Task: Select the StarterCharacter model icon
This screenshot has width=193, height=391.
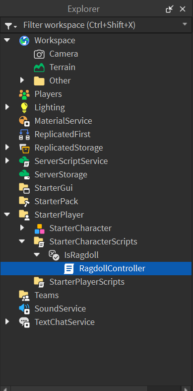Action: 39,228
